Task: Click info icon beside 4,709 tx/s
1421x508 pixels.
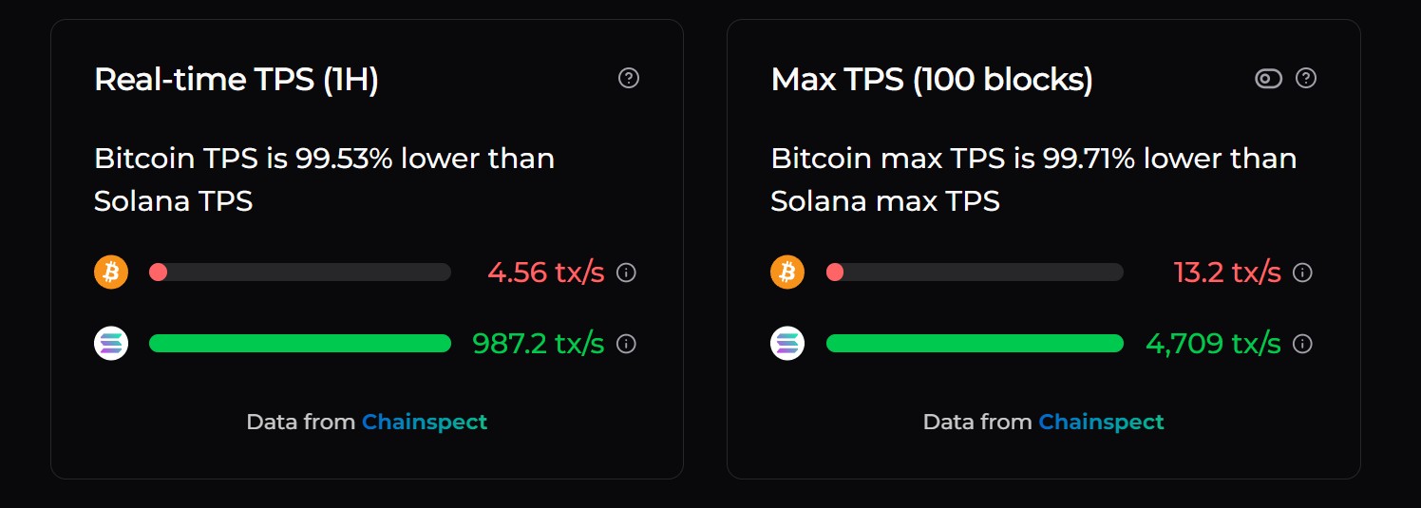Action: point(1303,344)
